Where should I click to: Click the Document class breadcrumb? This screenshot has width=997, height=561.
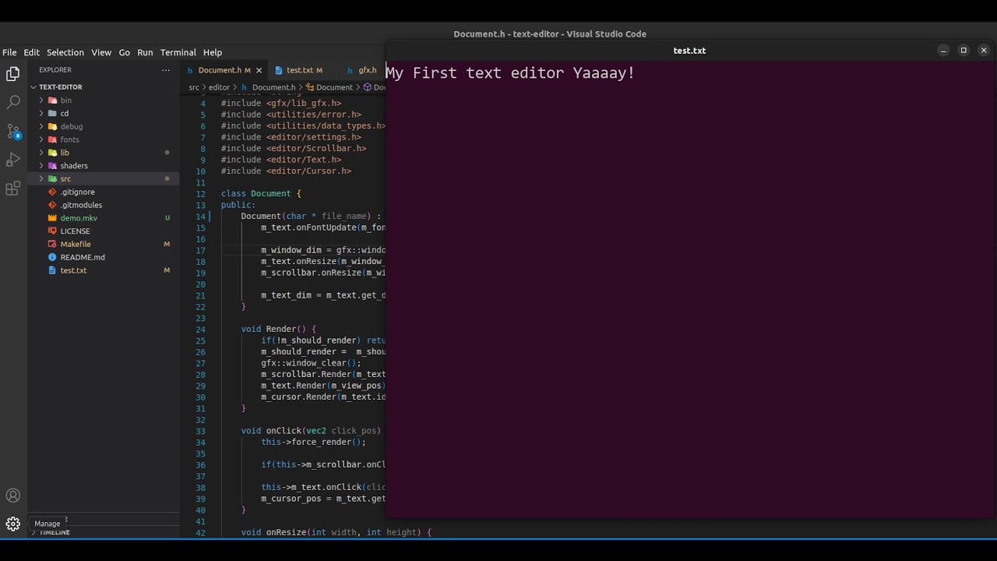(334, 87)
